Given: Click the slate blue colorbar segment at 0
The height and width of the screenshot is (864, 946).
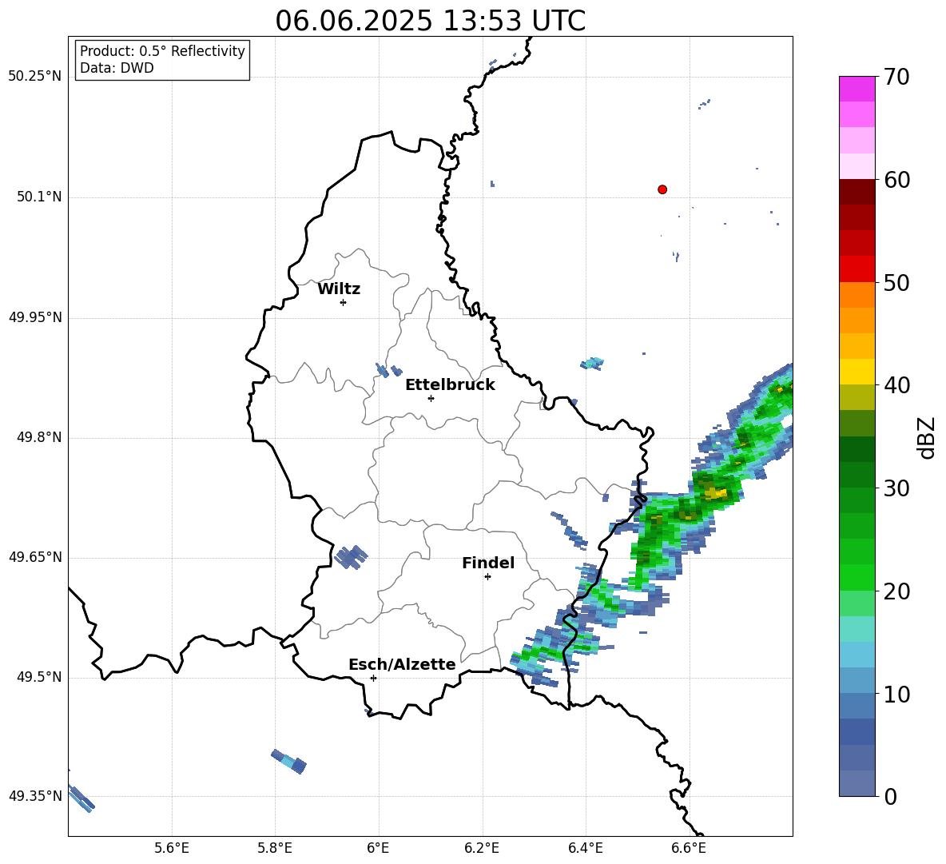Looking at the screenshot, I should pyautogui.click(x=857, y=783).
